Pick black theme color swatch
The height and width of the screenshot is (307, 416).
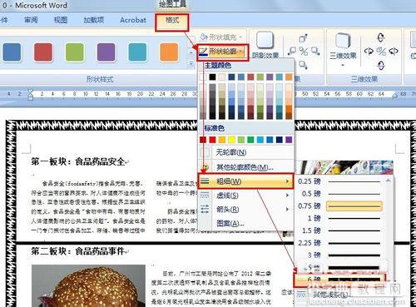(x=212, y=77)
